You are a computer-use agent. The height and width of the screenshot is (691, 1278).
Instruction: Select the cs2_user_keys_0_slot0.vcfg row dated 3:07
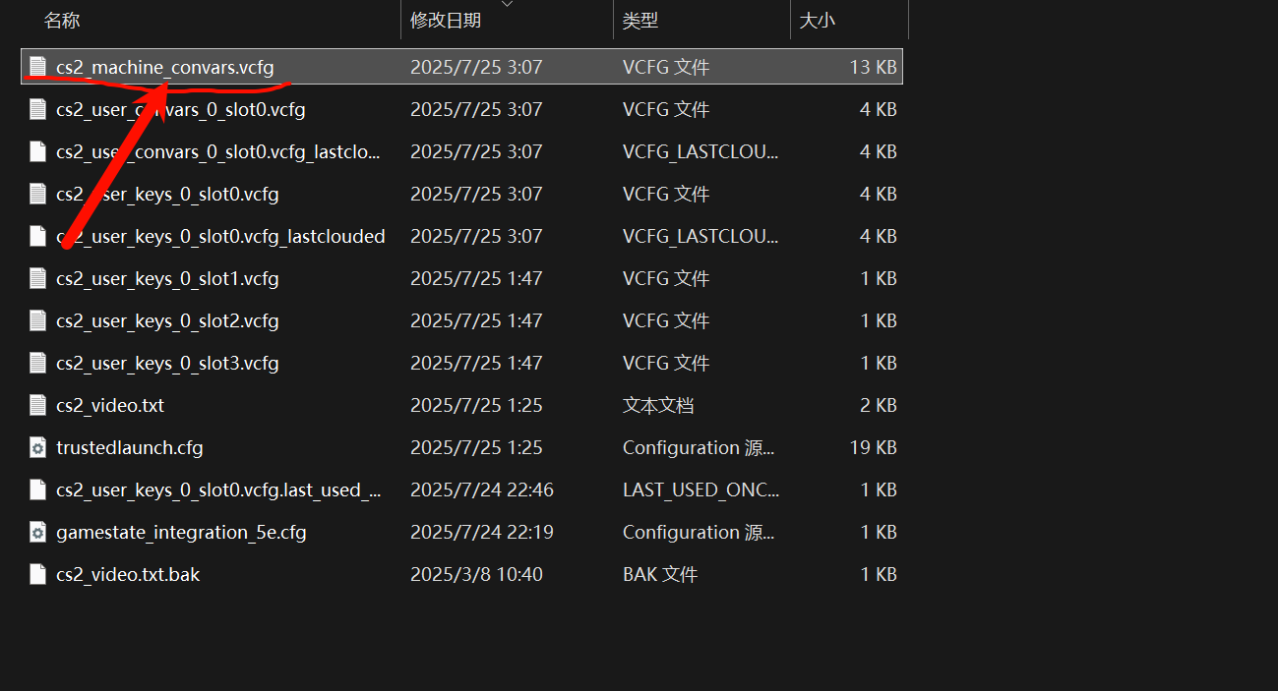(x=461, y=194)
